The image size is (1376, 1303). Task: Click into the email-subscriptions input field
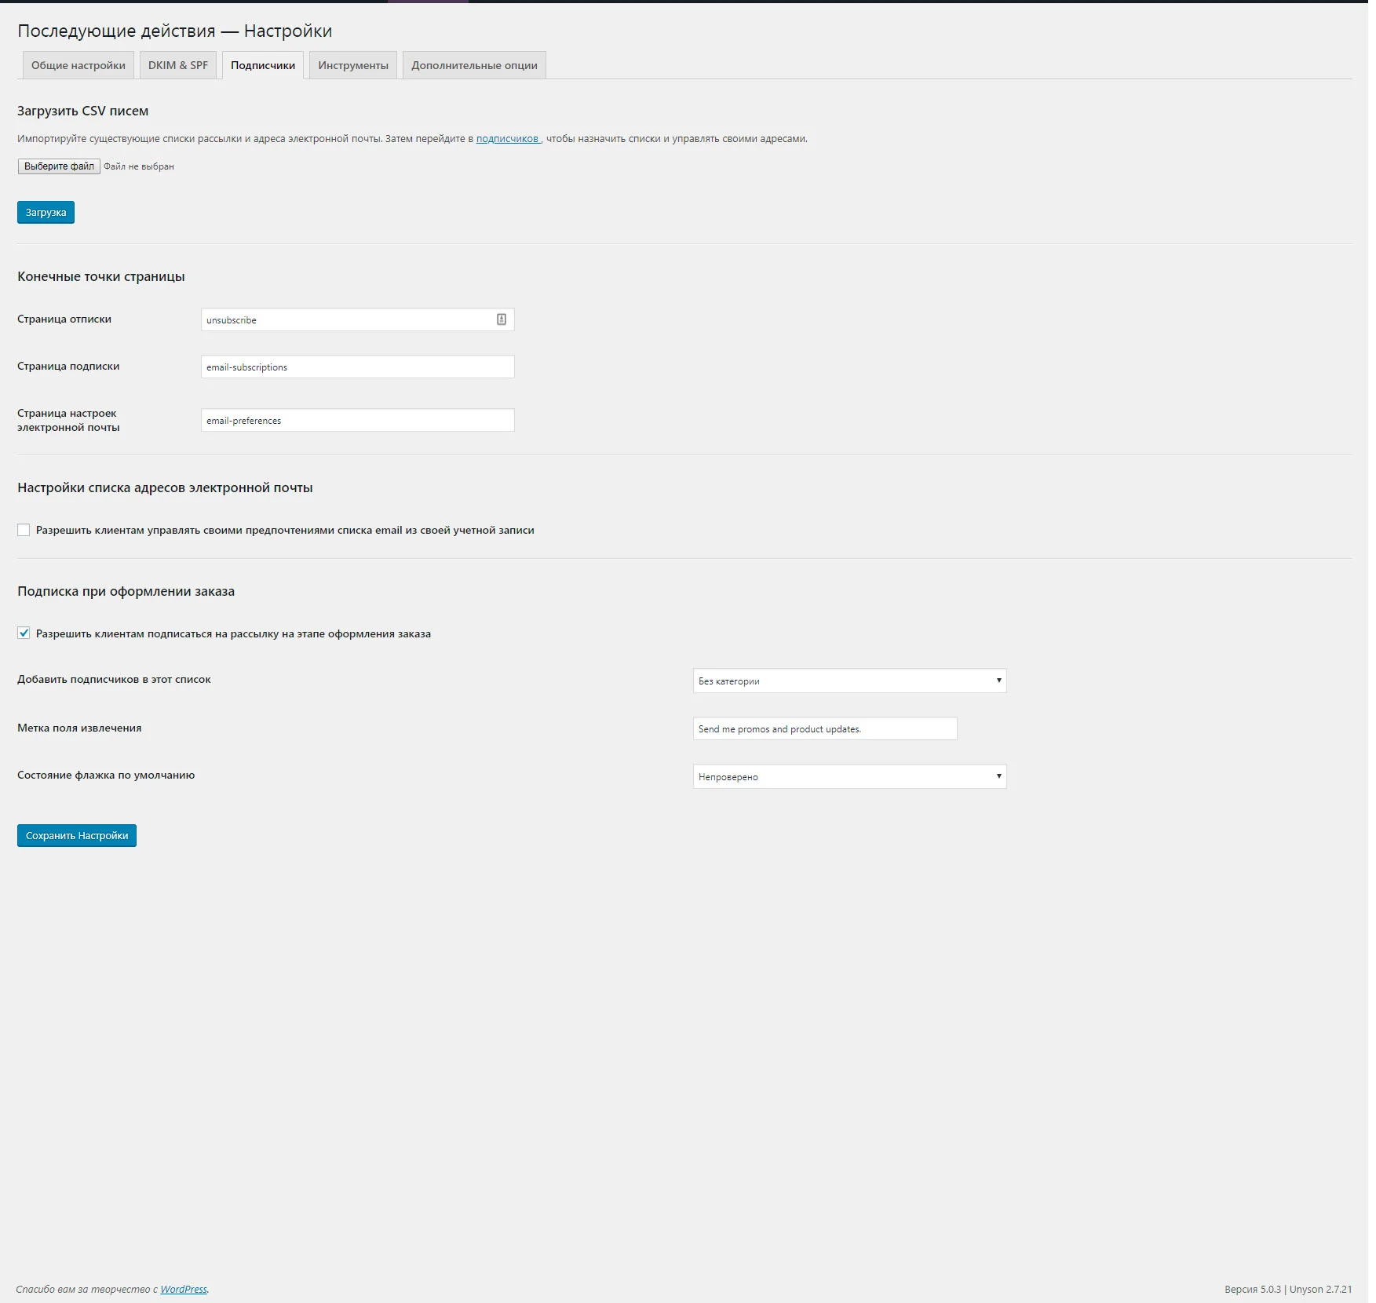pos(357,367)
